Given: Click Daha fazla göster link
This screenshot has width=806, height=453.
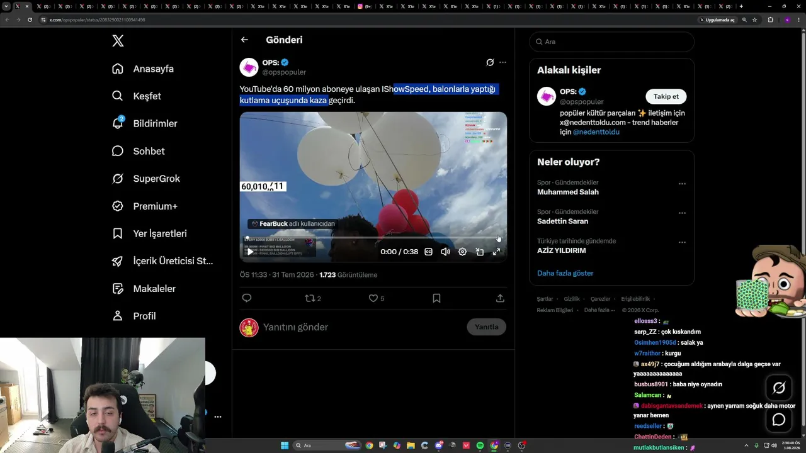Looking at the screenshot, I should pos(565,273).
